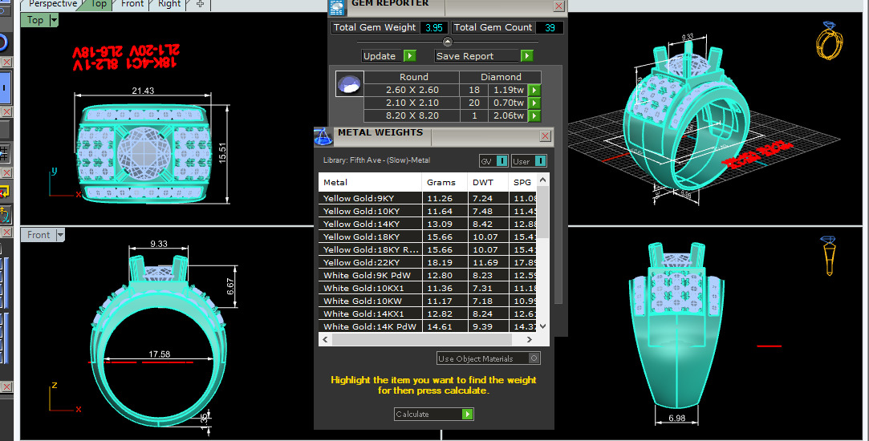
Task: Toggle Use Object Materials option
Action: click(534, 358)
